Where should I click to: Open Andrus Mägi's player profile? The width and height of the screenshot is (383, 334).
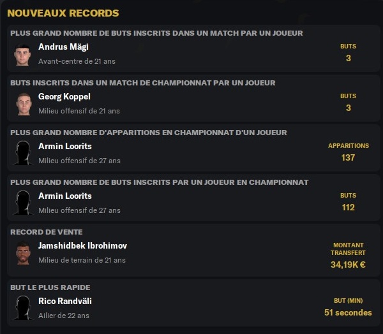[x=63, y=47]
